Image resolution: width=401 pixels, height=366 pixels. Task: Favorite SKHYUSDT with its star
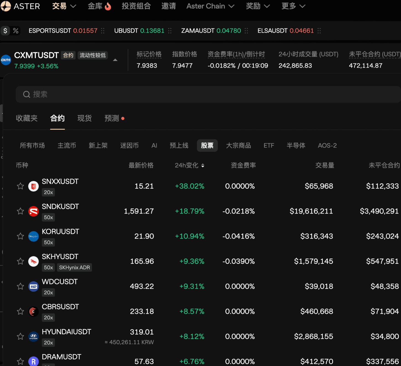point(20,261)
